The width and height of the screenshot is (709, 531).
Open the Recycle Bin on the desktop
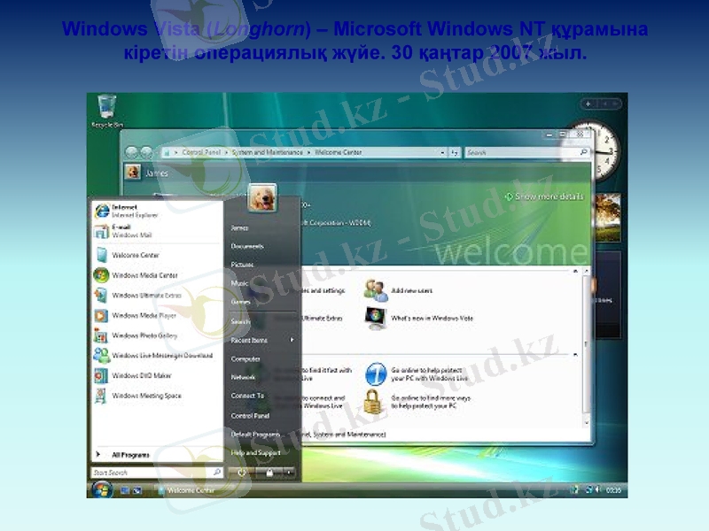pyautogui.click(x=106, y=110)
